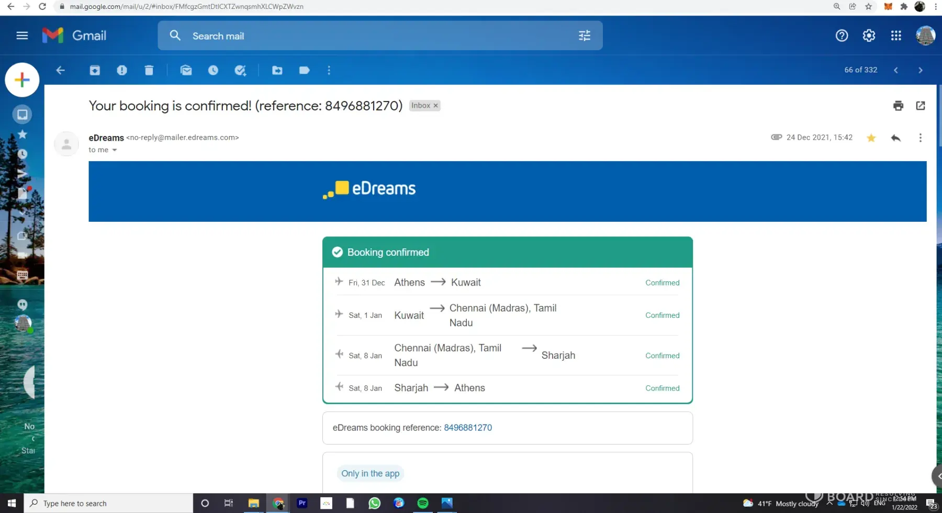The width and height of the screenshot is (942, 513).
Task: Open Gmail settings gear
Action: pyautogui.click(x=869, y=36)
